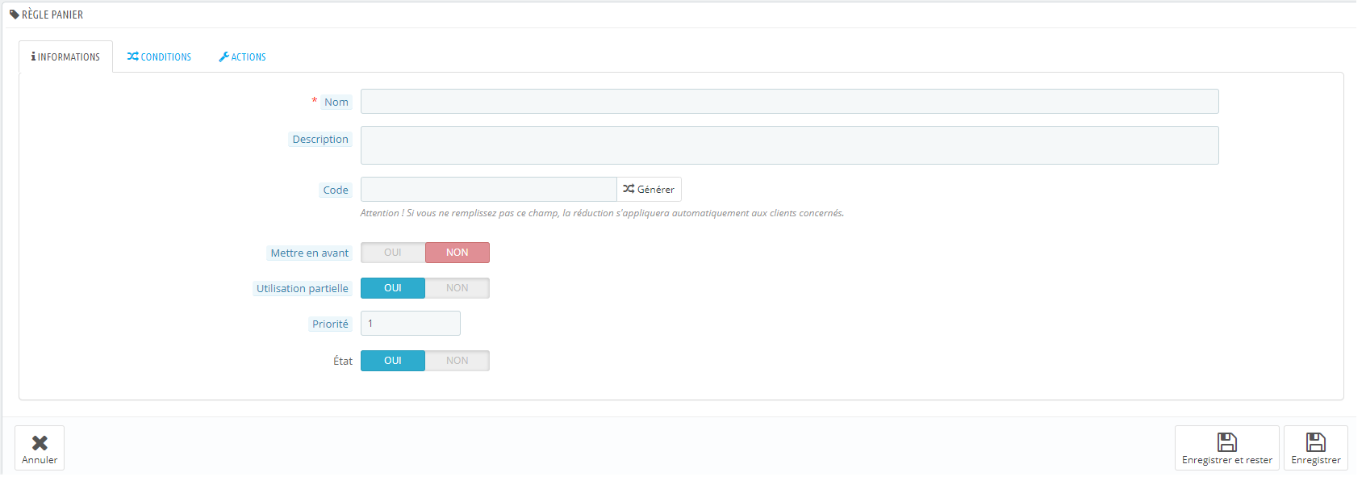
Task: Click the shuffle icon on Conditions tab
Action: (132, 56)
